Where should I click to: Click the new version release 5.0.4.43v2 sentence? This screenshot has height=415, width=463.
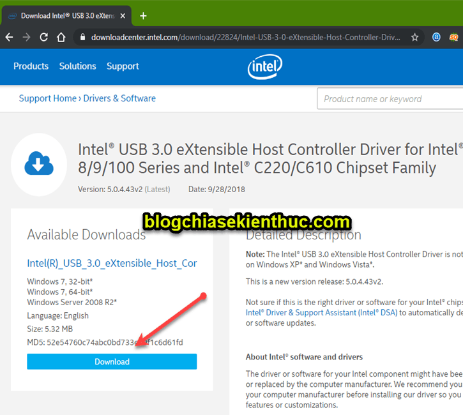314,282
